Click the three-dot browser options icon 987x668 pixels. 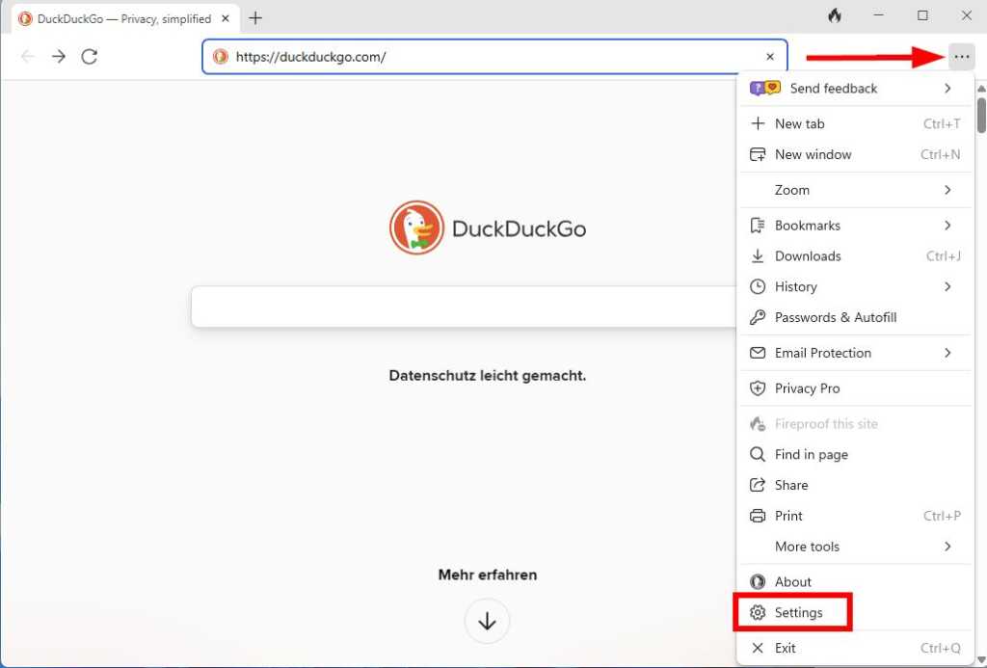click(x=961, y=56)
